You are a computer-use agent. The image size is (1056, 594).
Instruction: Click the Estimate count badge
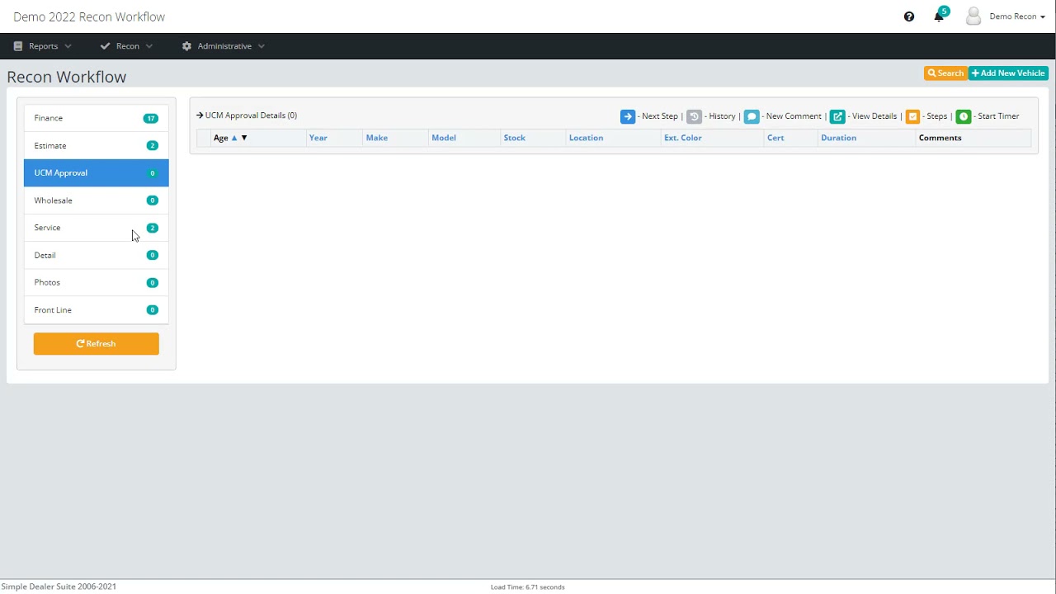pyautogui.click(x=152, y=146)
